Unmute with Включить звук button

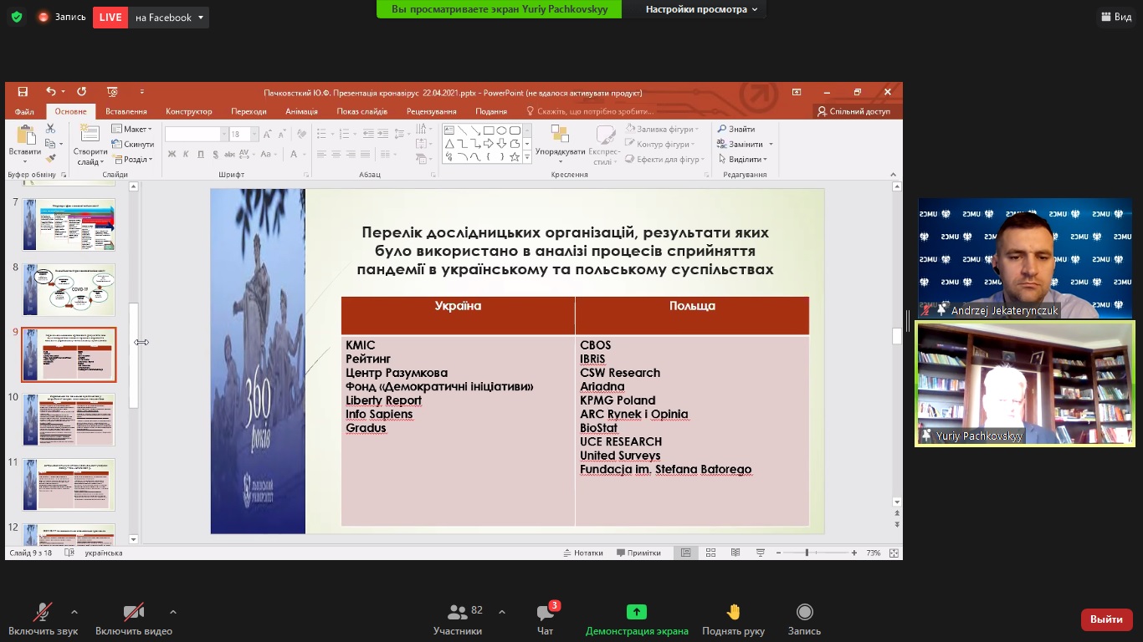coord(43,620)
